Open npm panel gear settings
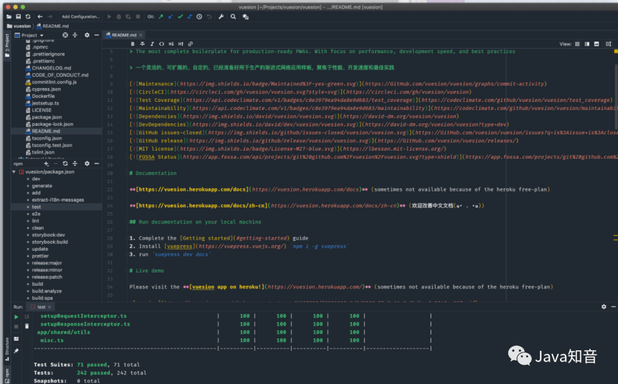Viewport: 618px width, 384px height. click(x=87, y=164)
